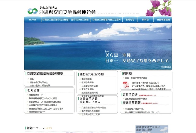The width and height of the screenshot is (196, 133).
Task: Click the 交通事故情報 section heading in the box
Action: pyautogui.click(x=132, y=103)
